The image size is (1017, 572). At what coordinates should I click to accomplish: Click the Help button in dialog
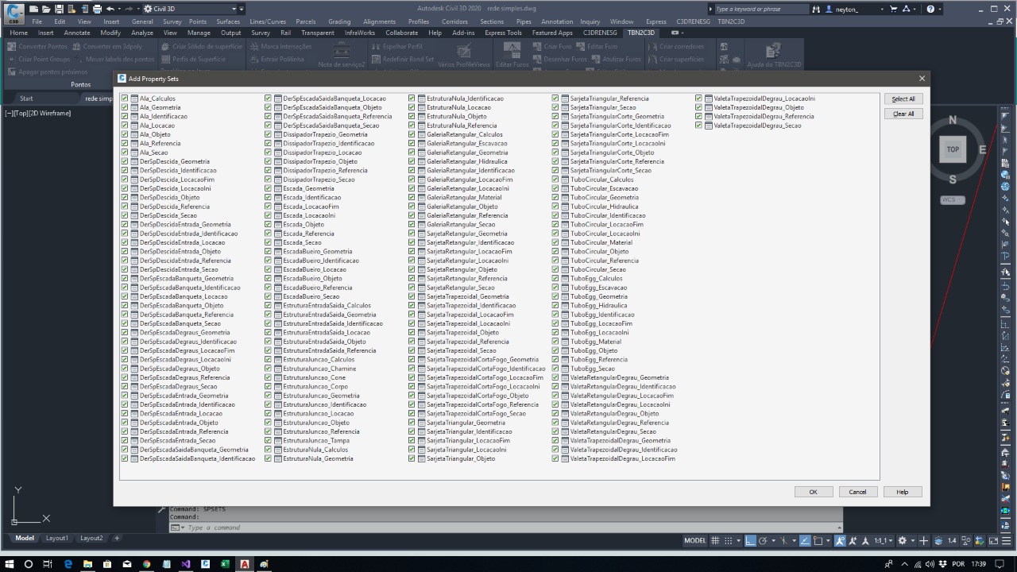coord(903,492)
